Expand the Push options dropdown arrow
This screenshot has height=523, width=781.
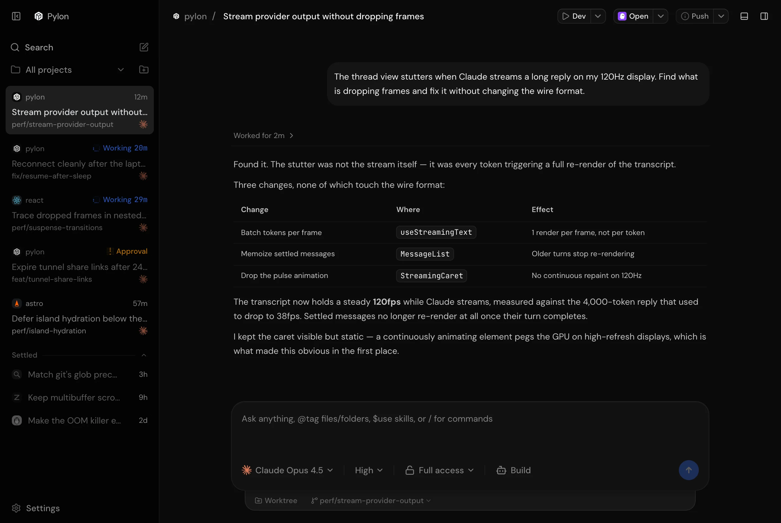721,16
